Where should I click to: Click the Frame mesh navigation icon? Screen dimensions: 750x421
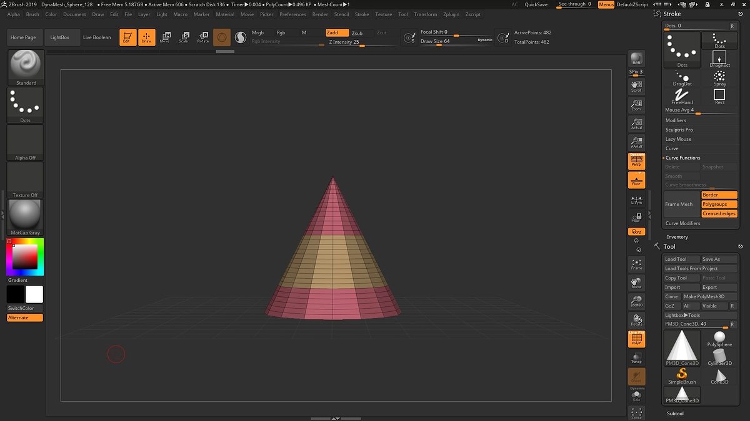[636, 264]
